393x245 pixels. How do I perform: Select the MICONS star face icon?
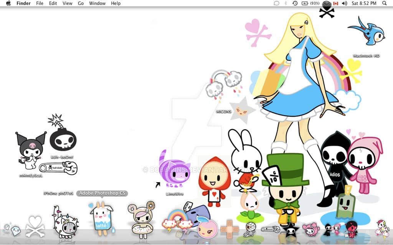[242, 110]
